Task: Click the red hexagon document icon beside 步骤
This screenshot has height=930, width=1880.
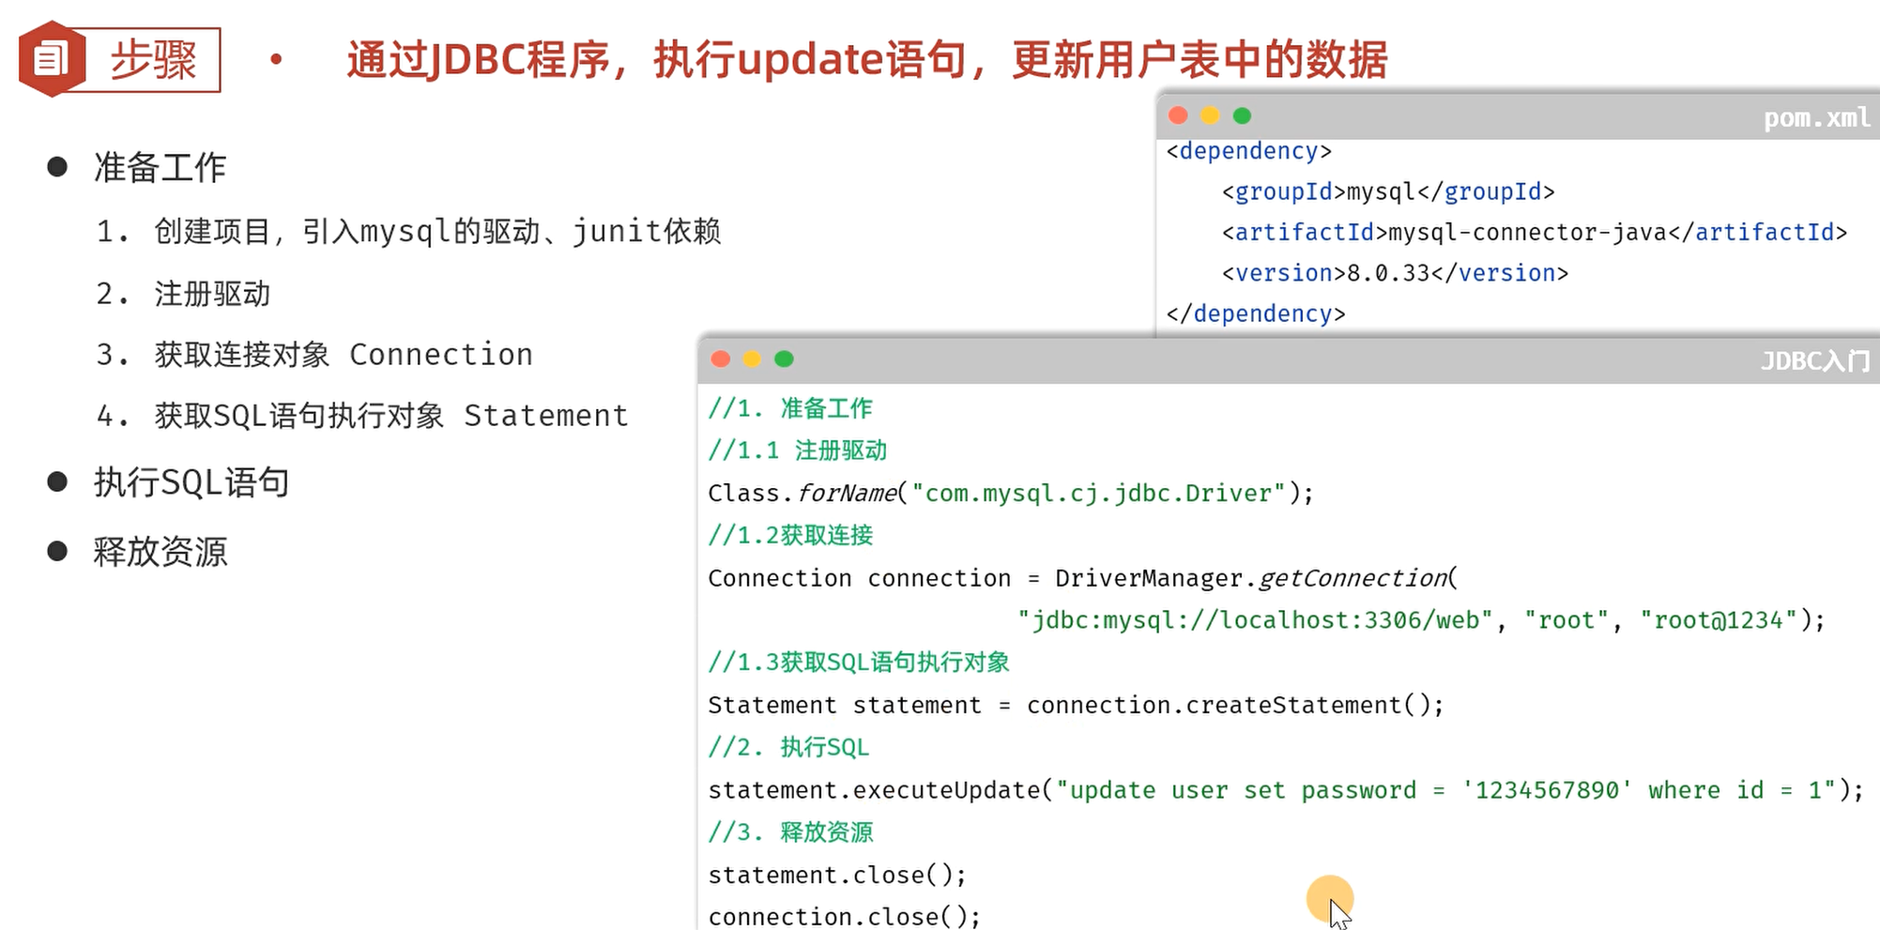Action: tap(52, 59)
